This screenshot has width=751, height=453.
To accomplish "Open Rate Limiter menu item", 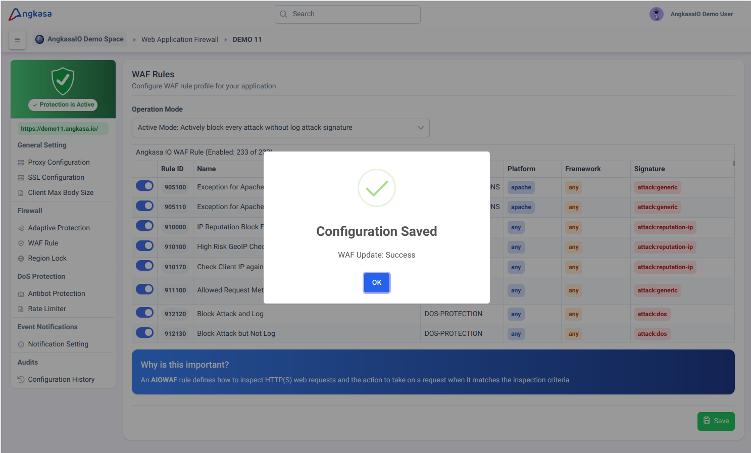I will tap(47, 309).
